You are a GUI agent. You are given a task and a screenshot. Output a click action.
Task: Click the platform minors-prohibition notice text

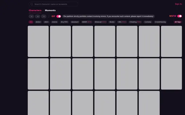point(108,16)
